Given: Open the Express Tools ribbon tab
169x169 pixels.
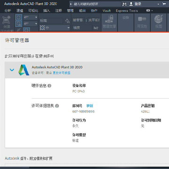Looking at the screenshot, I should tap(127, 11).
